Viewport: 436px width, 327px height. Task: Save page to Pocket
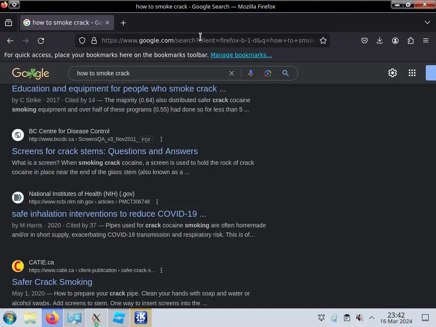click(364, 40)
